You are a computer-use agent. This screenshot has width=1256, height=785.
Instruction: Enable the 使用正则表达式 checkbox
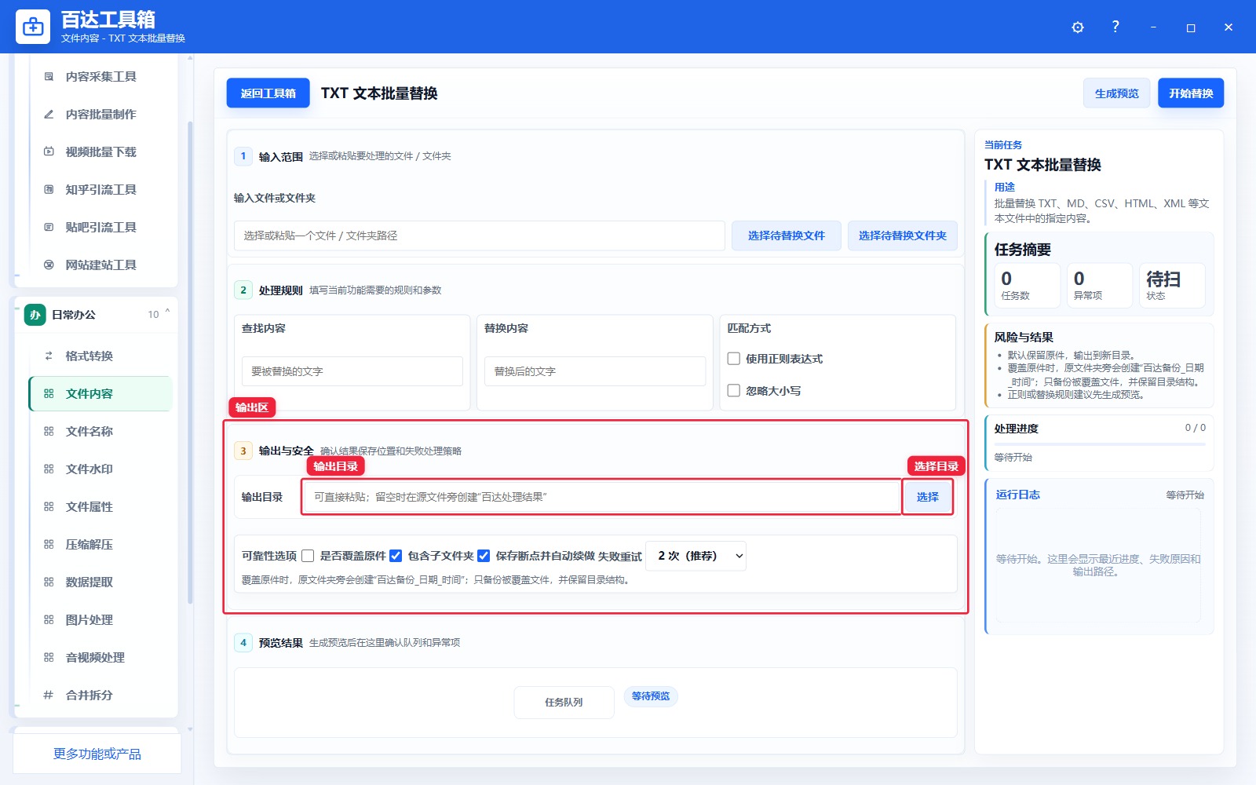734,359
